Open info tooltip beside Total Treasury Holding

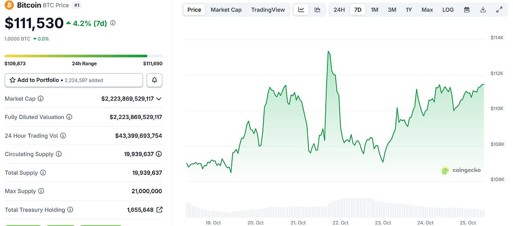(x=70, y=210)
